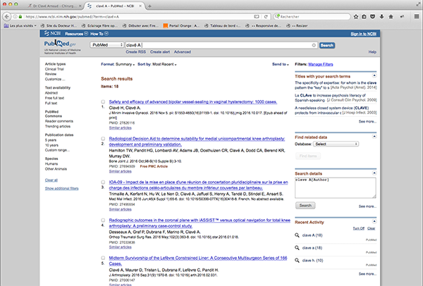Select checkbox for result 1 vaginal hysterectomy
The image size is (423, 286).
(103, 102)
